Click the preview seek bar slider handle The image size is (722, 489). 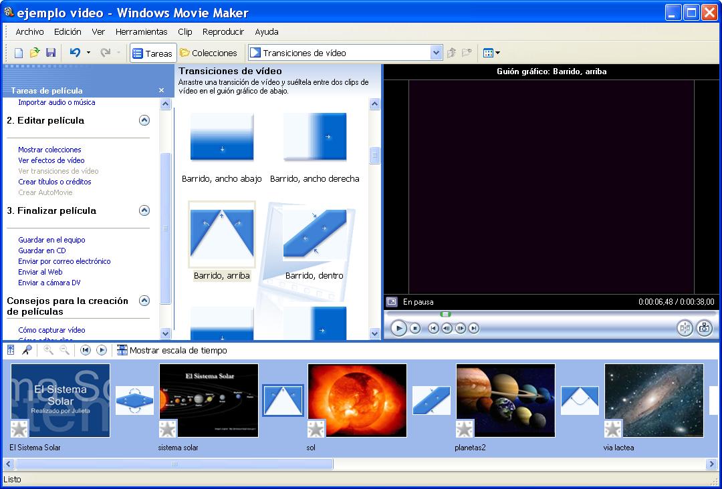(x=445, y=314)
